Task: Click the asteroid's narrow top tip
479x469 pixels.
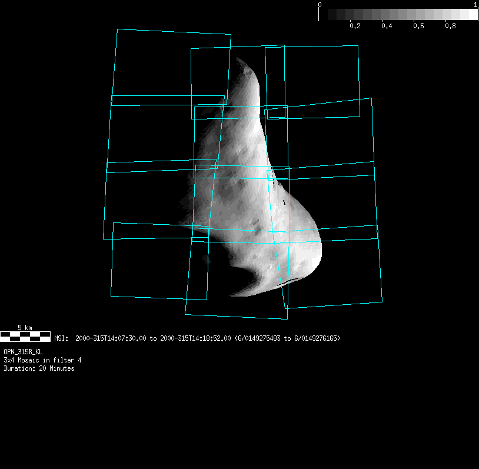Action: (x=241, y=64)
